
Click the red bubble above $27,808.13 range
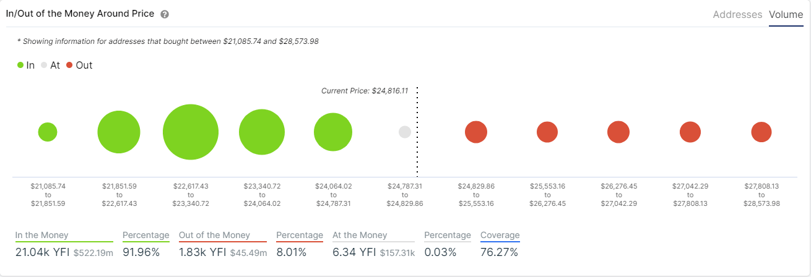(761, 132)
